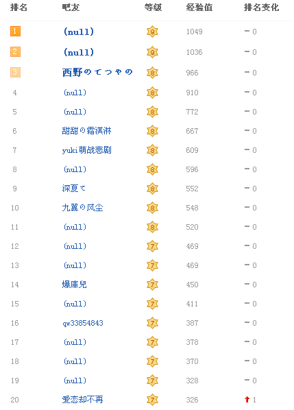Visit 九翼の风尘 user page
Image resolution: width=294 pixels, height=410 pixels.
[x=83, y=208]
